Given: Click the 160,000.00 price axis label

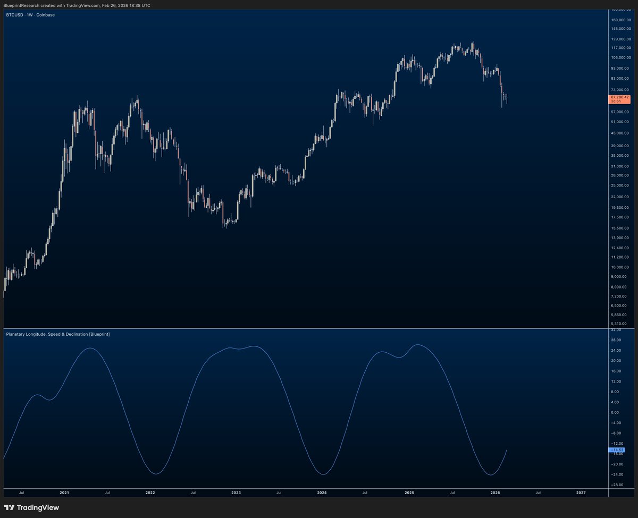Looking at the screenshot, I should tap(622, 20).
